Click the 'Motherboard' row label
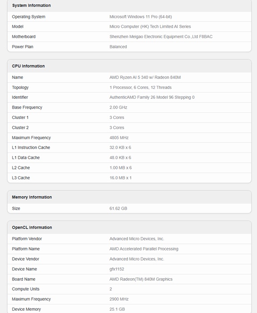This screenshot has width=257, height=313. coord(24,37)
